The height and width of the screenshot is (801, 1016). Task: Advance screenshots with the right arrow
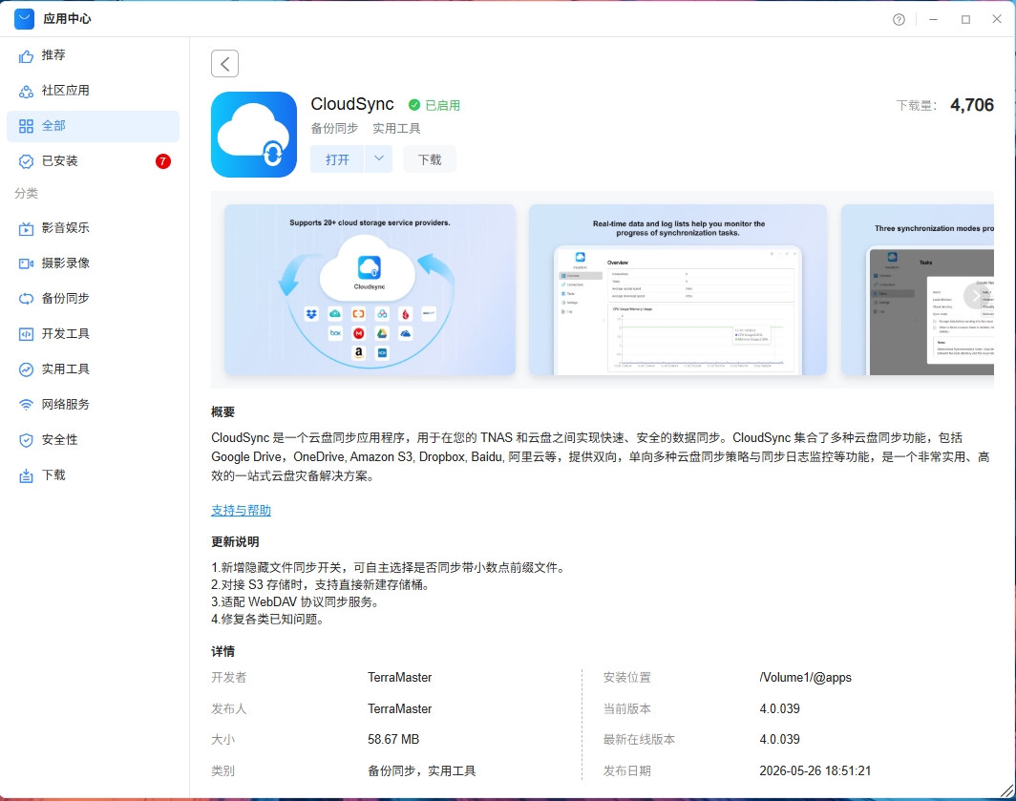[976, 296]
